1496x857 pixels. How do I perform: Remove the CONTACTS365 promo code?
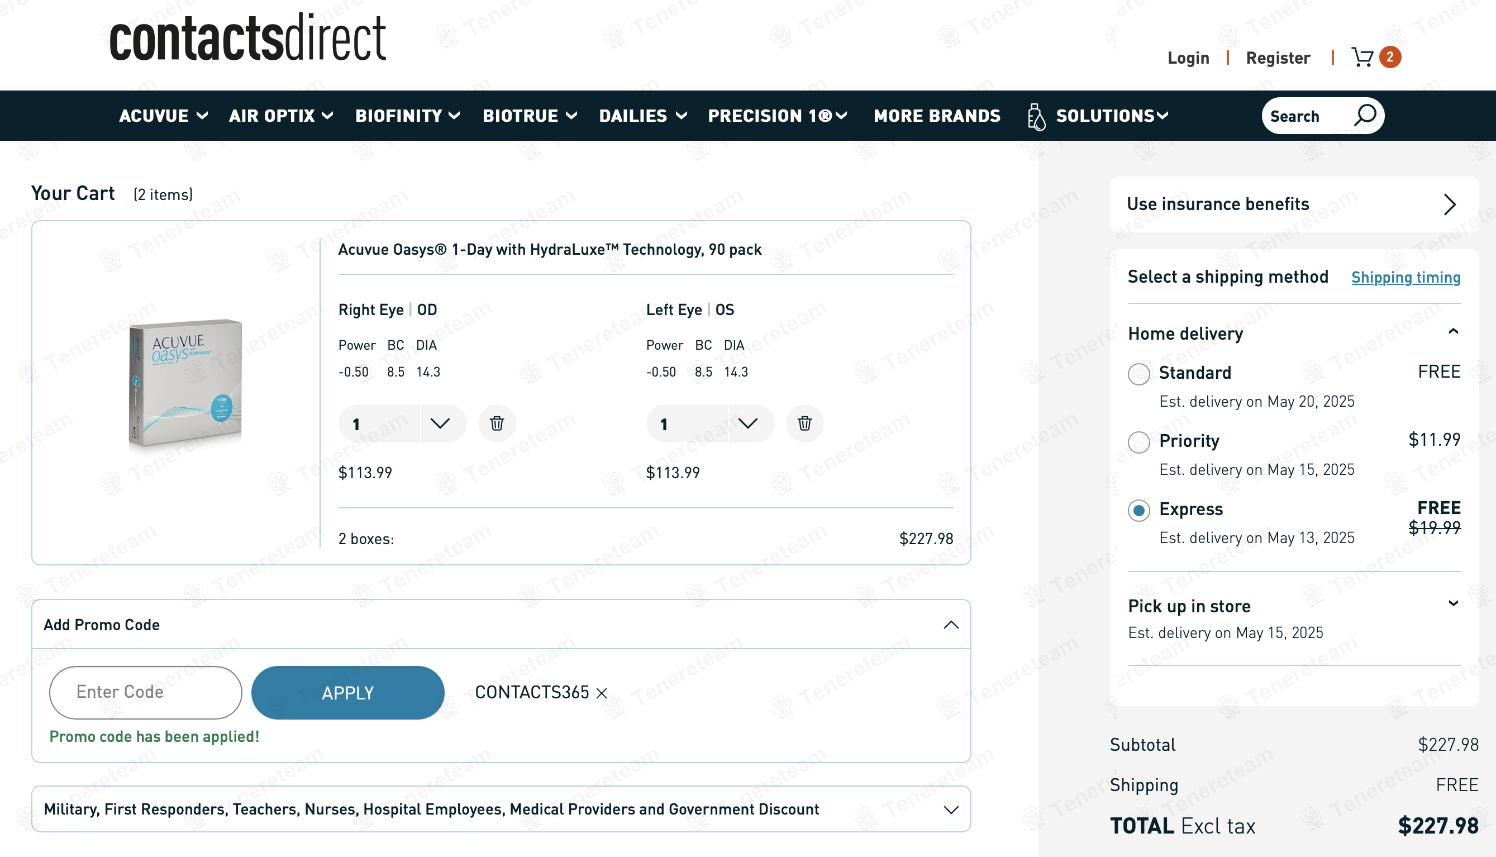pos(602,693)
